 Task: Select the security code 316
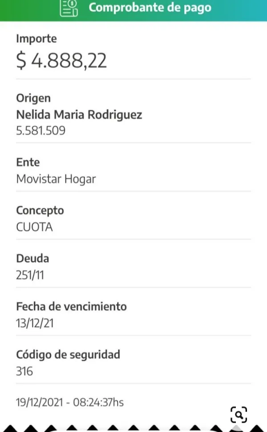click(x=24, y=371)
